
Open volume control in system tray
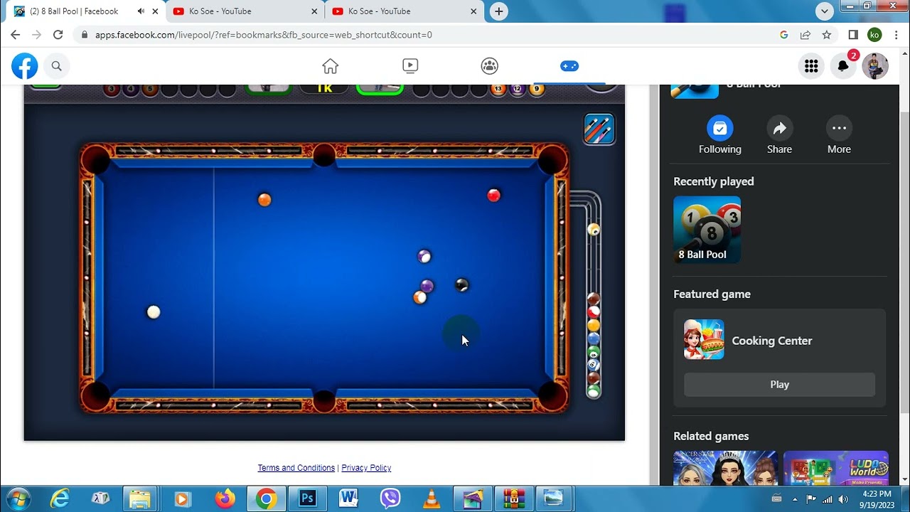843,499
